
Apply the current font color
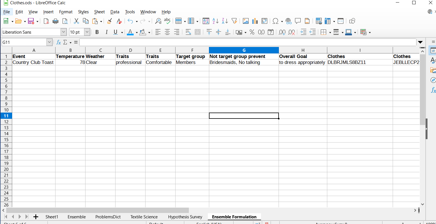[130, 32]
